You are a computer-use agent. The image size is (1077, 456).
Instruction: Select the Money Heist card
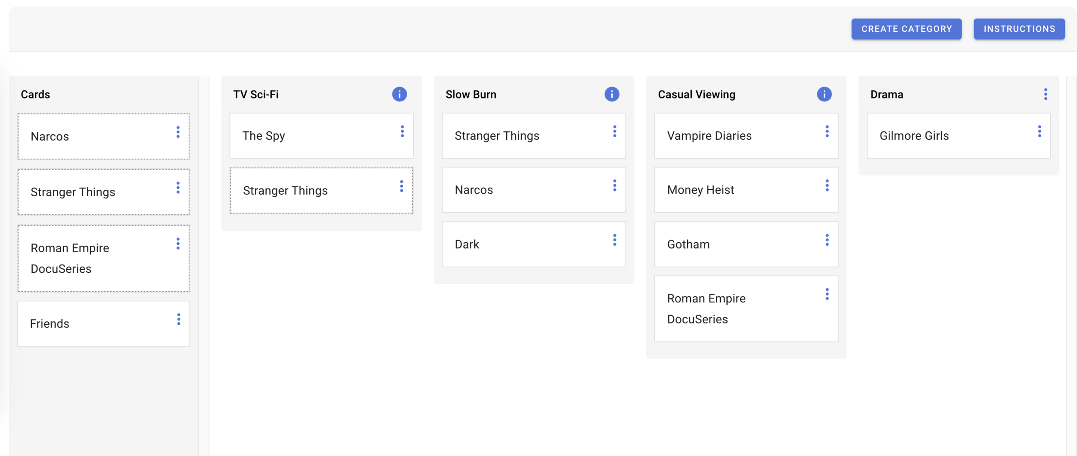point(746,190)
